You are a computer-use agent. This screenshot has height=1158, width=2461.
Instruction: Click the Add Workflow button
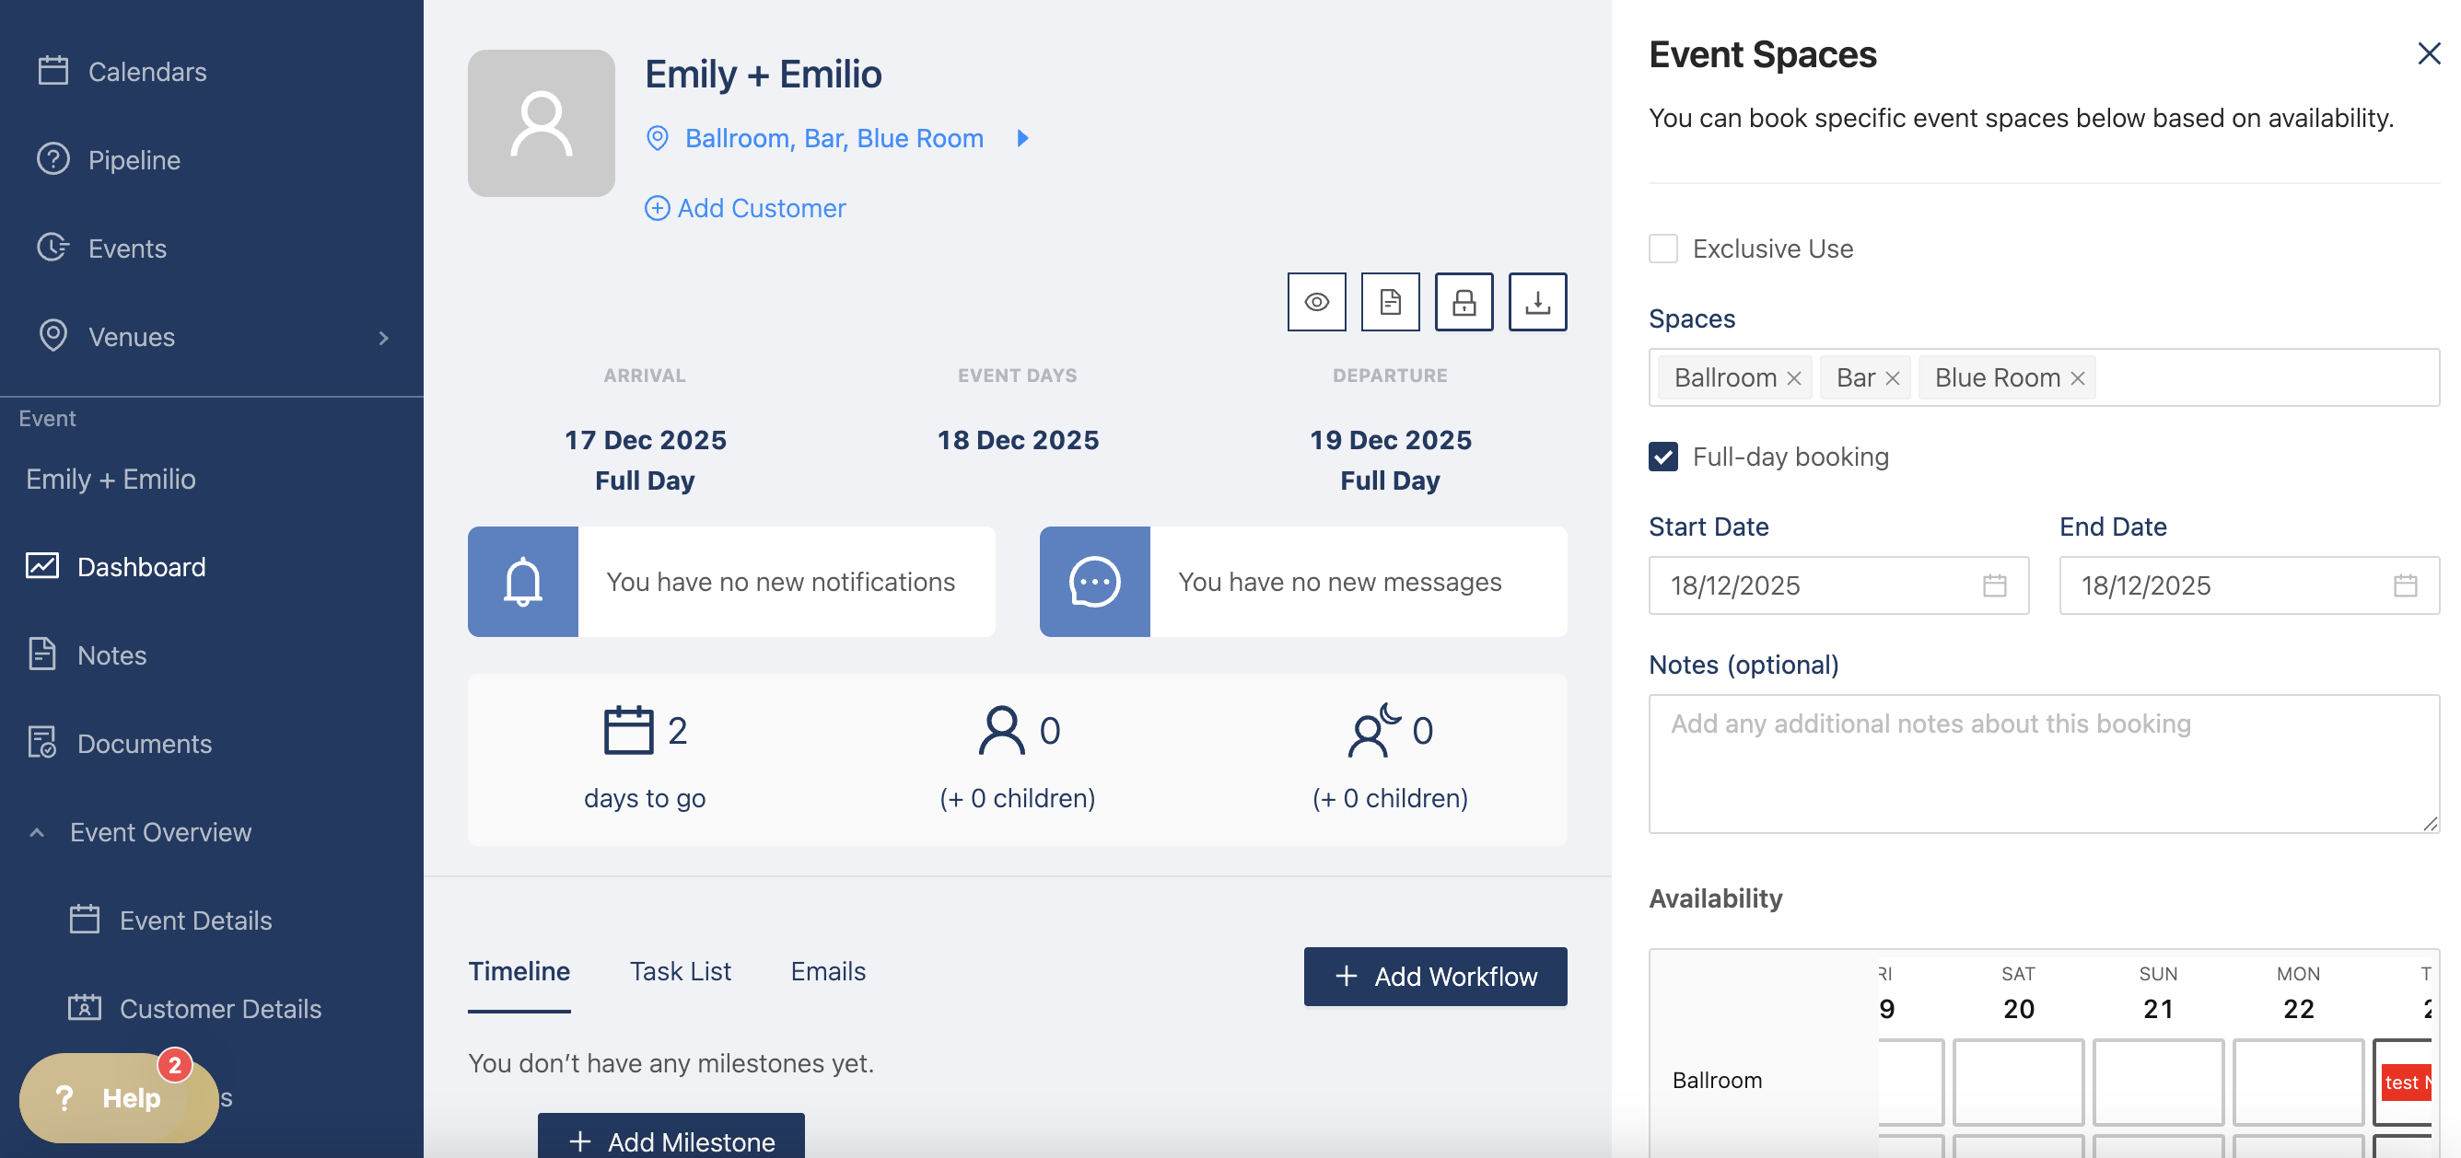coord(1434,976)
